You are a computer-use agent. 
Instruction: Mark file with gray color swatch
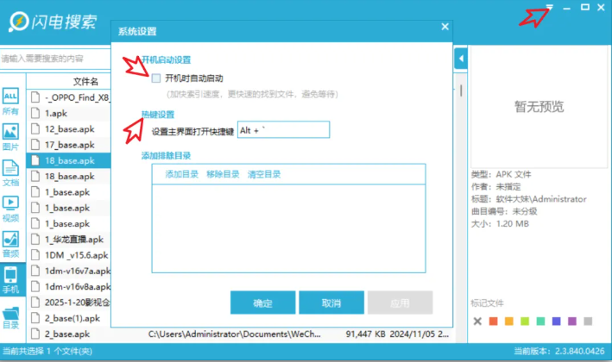point(588,321)
